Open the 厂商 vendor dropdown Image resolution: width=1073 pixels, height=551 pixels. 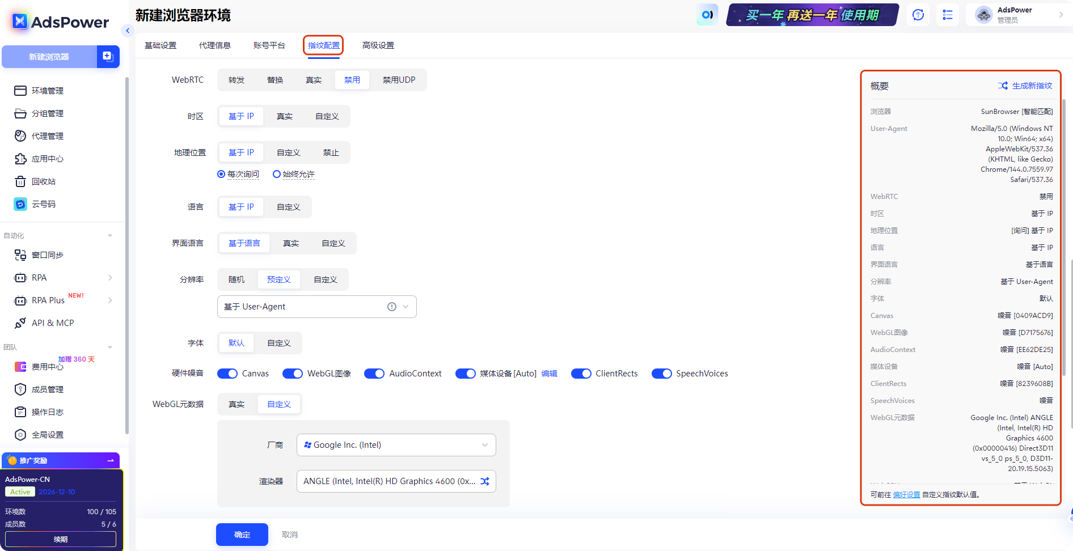(x=396, y=444)
